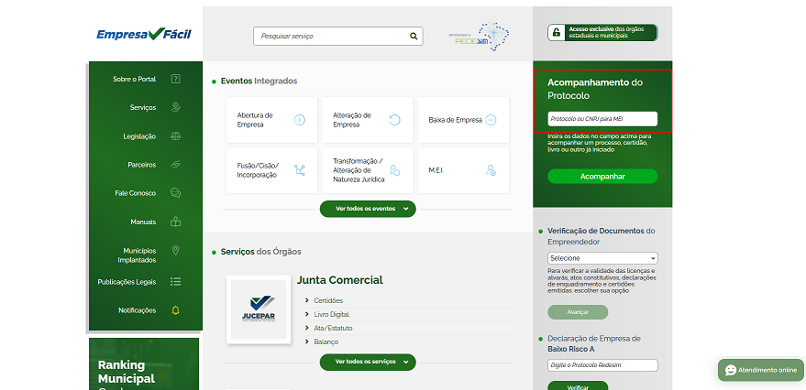Click the plus icon on Abertura de Empresa
This screenshot has height=390, width=806.
point(300,120)
